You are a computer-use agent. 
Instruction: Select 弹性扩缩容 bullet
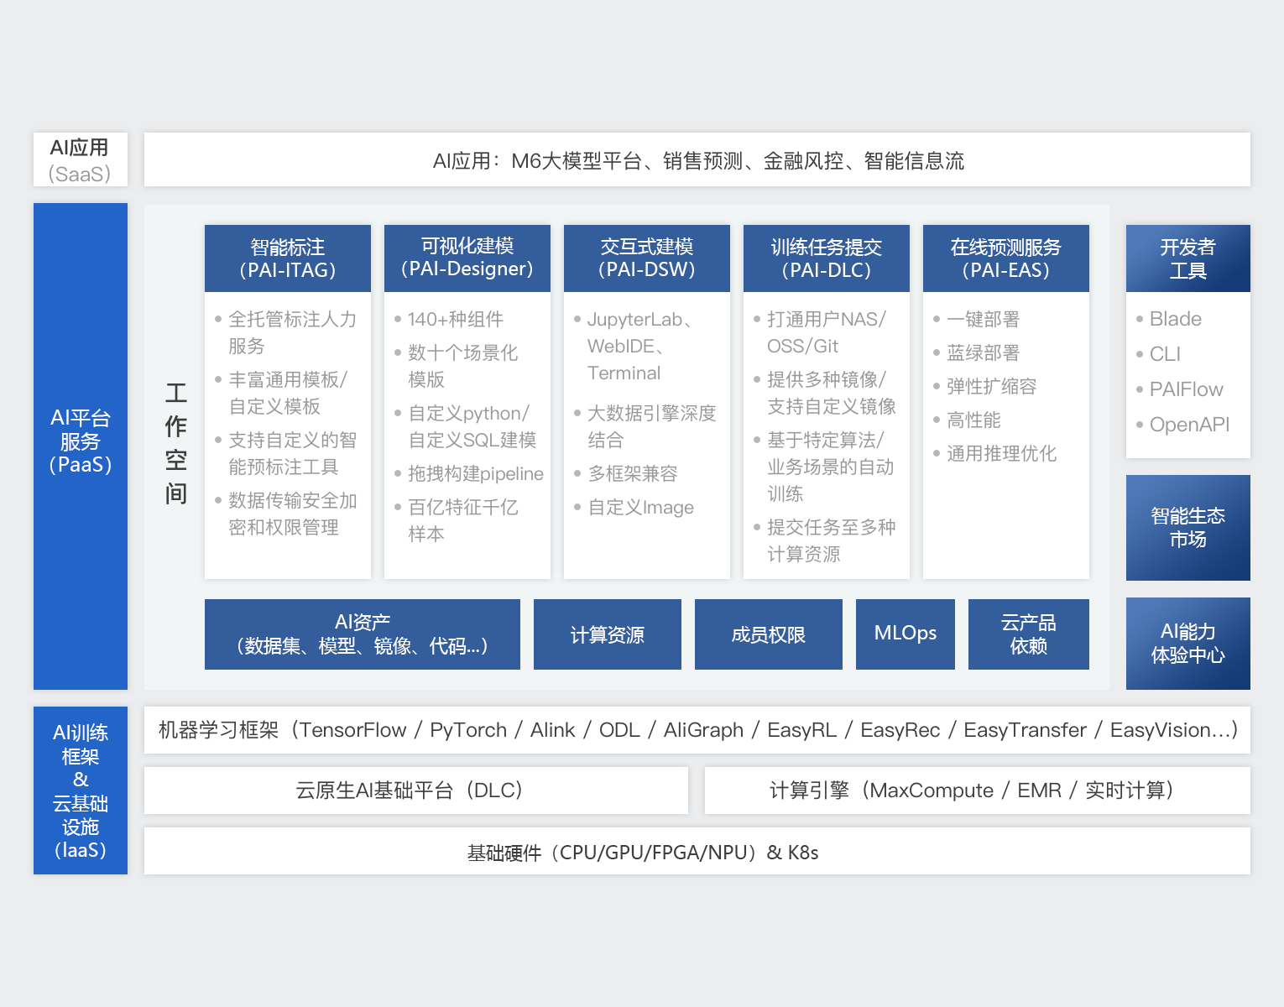coord(985,386)
